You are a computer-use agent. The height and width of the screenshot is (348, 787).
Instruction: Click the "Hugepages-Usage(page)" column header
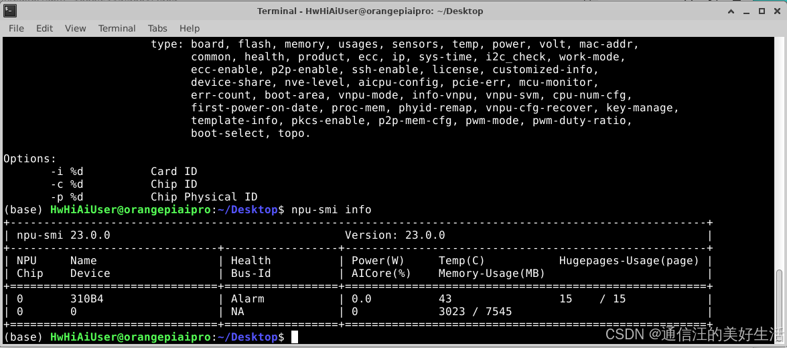(629, 261)
